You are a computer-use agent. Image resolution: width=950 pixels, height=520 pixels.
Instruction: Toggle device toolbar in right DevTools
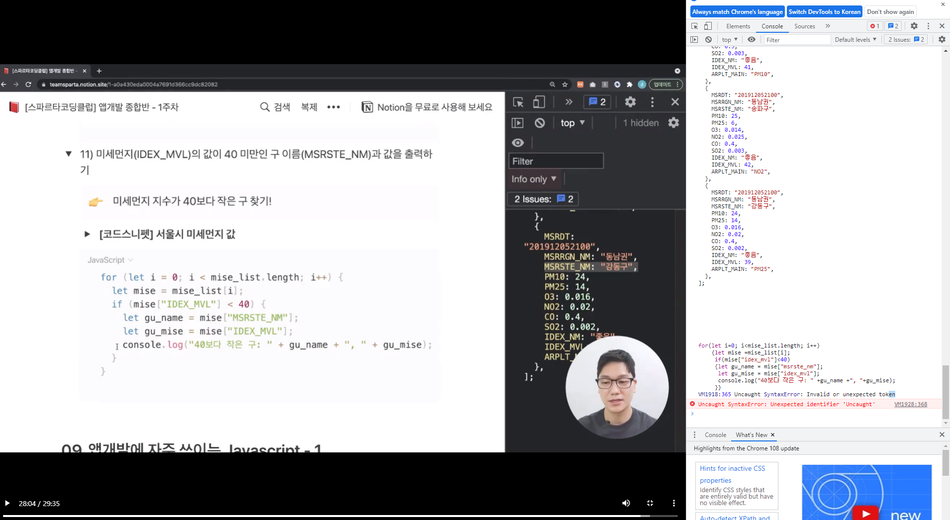tap(708, 26)
